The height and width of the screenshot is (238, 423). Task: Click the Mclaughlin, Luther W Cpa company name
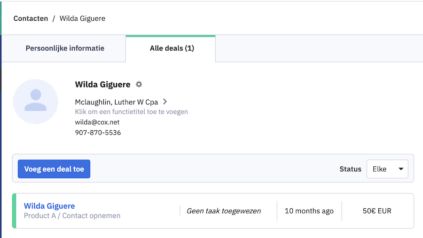[x=116, y=102]
